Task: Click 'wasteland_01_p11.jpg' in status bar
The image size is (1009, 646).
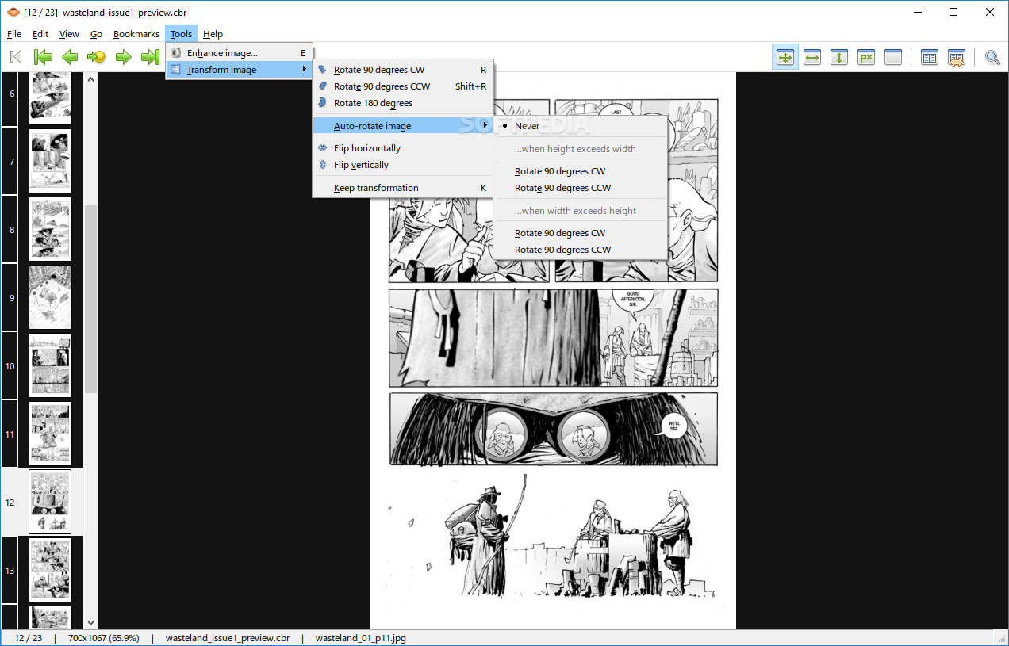Action: click(361, 638)
